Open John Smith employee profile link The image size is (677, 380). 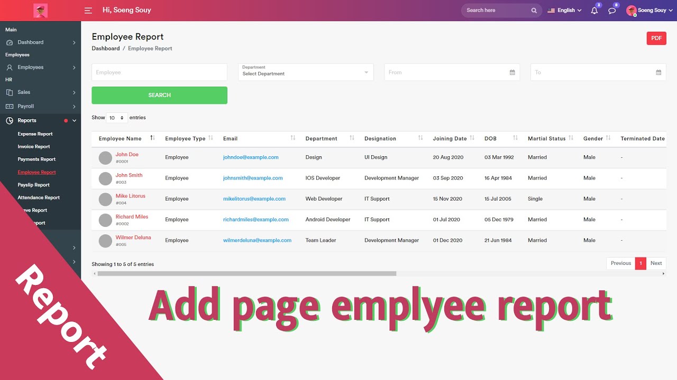[129, 175]
